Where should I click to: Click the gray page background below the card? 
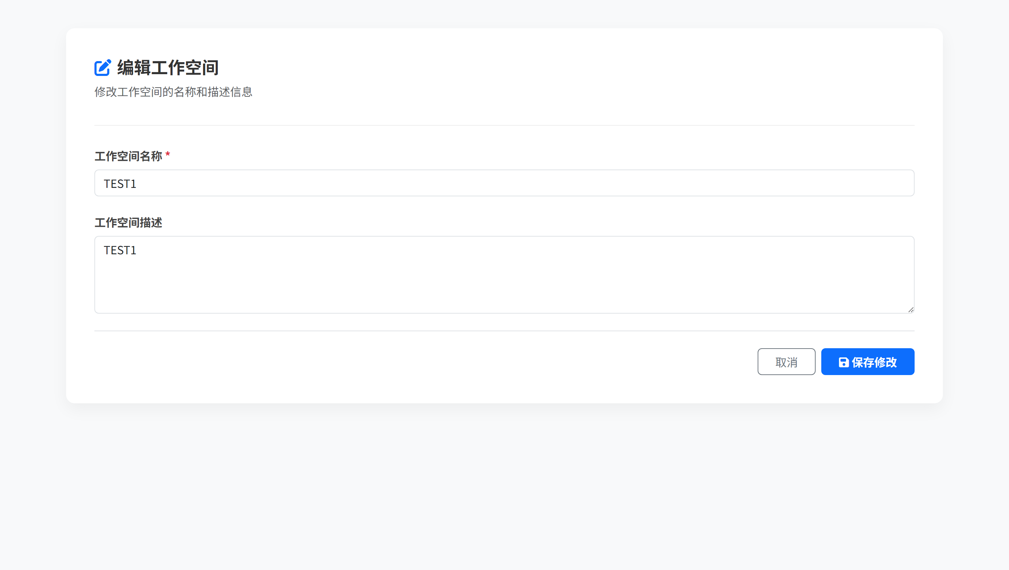pos(504,489)
